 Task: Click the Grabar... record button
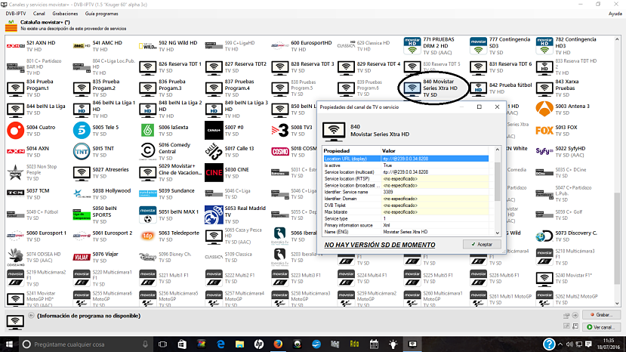point(601,315)
